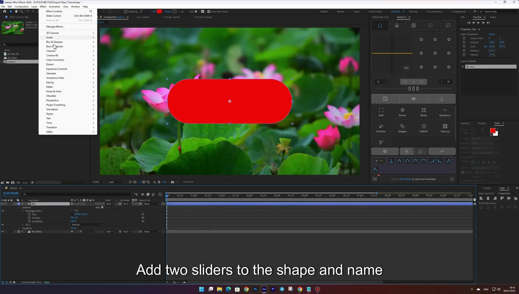Collapse the Rectangle Path 1 group
Viewport: 519px width, 294px height.
pyautogui.click(x=23, y=211)
